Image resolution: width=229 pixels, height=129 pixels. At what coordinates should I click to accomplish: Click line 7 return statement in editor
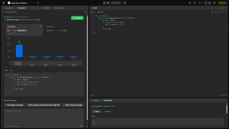(x=106, y=29)
